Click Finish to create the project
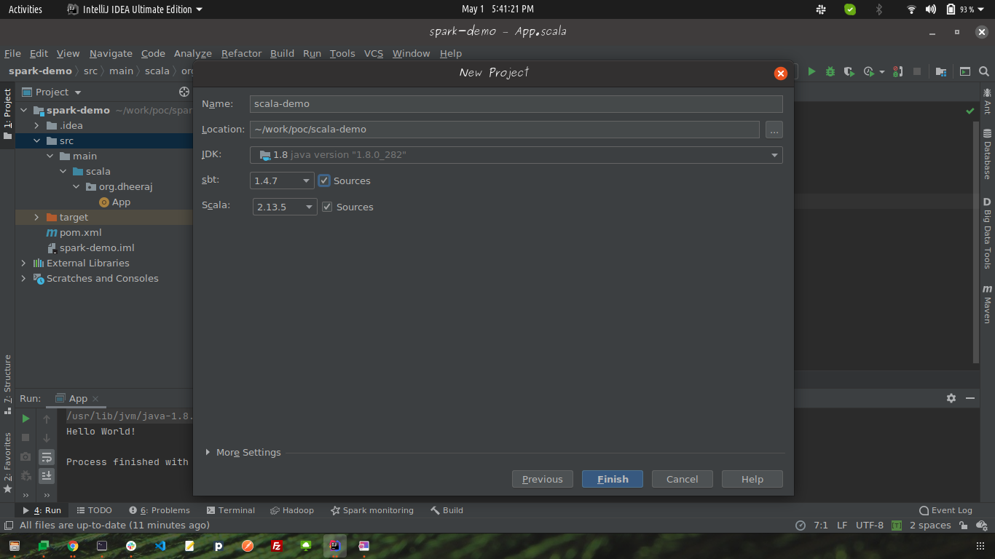Image resolution: width=995 pixels, height=559 pixels. (x=613, y=479)
